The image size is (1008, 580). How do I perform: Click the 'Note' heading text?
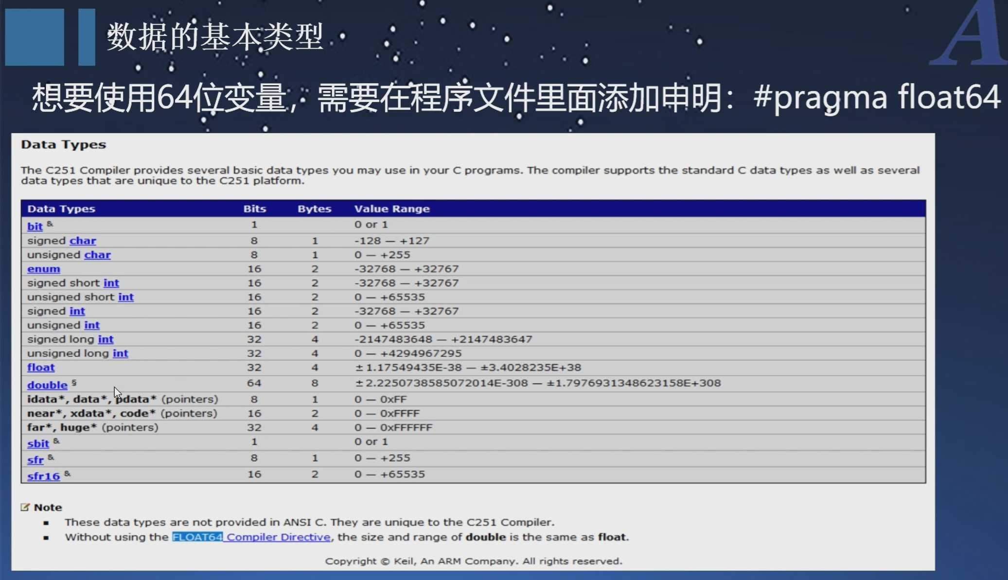click(x=48, y=507)
